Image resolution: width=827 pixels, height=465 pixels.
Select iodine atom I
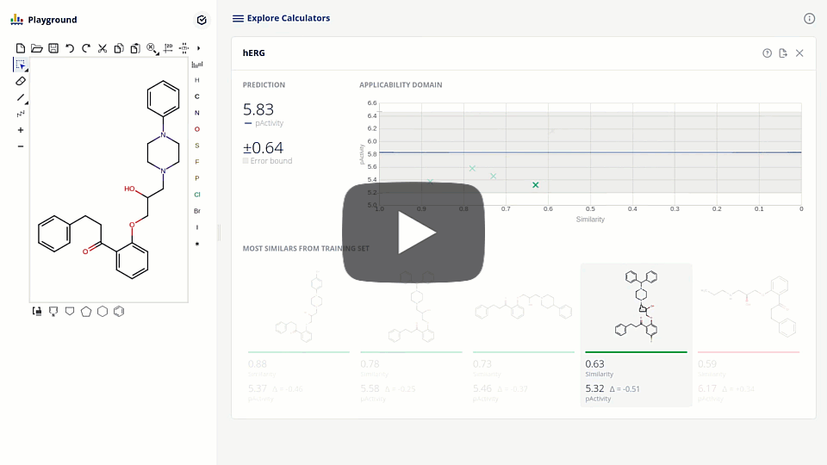point(197,227)
